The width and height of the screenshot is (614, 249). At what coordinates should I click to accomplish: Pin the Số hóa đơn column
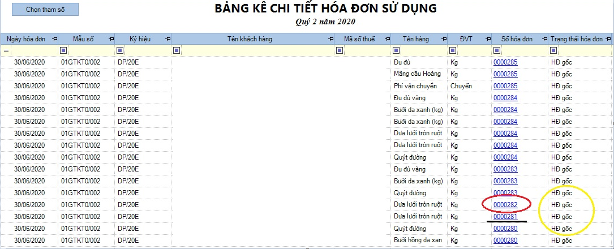(544, 39)
